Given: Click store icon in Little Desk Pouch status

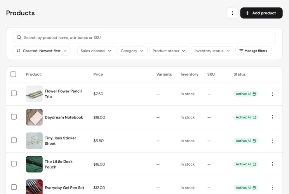Looking at the screenshot, I should point(254,164).
